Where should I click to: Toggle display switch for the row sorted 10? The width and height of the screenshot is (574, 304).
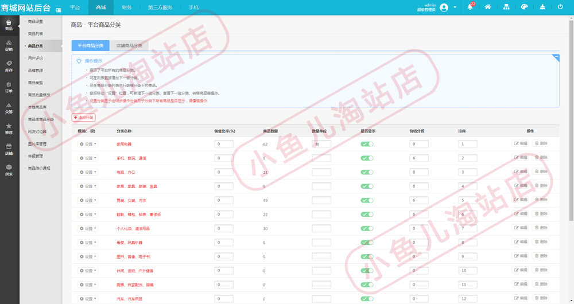(x=367, y=271)
